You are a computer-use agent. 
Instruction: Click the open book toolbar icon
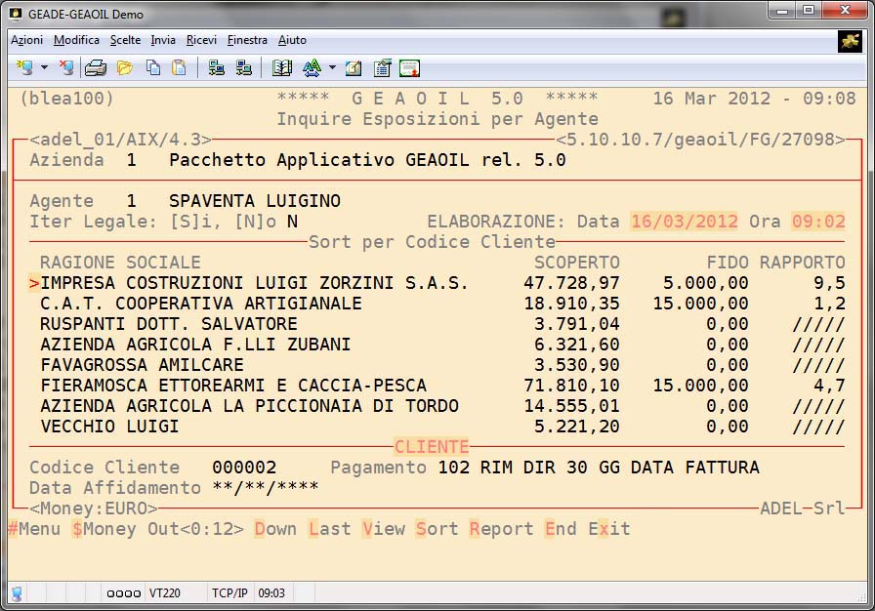click(x=282, y=67)
